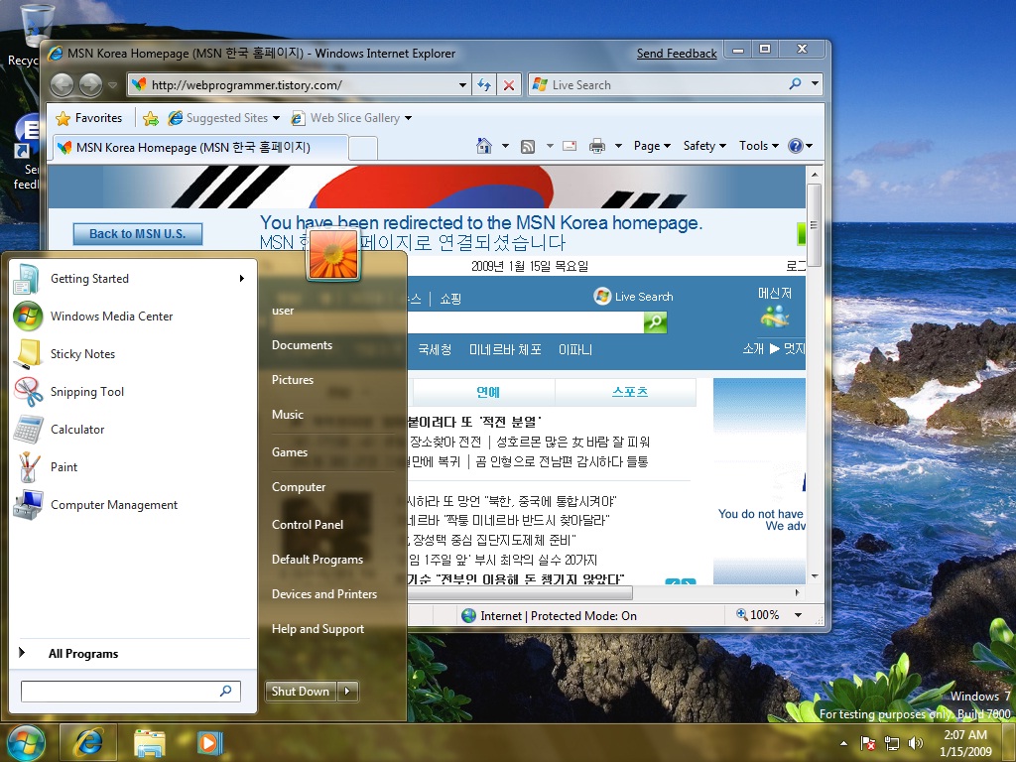1016x762 pixels.
Task: Click the IE Back arrow button
Action: tap(63, 85)
